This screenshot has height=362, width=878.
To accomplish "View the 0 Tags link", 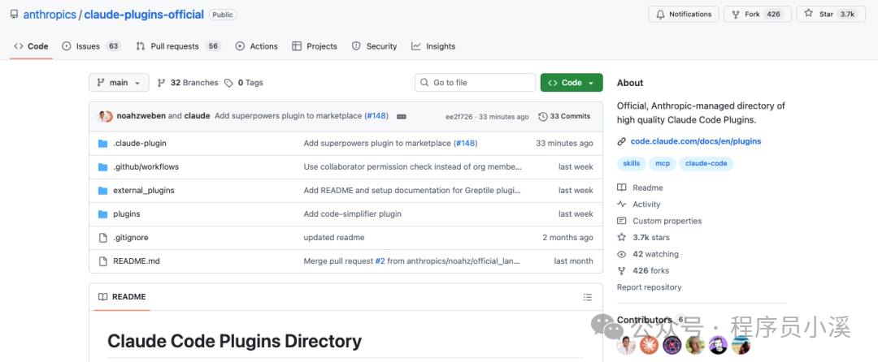I will pos(244,83).
